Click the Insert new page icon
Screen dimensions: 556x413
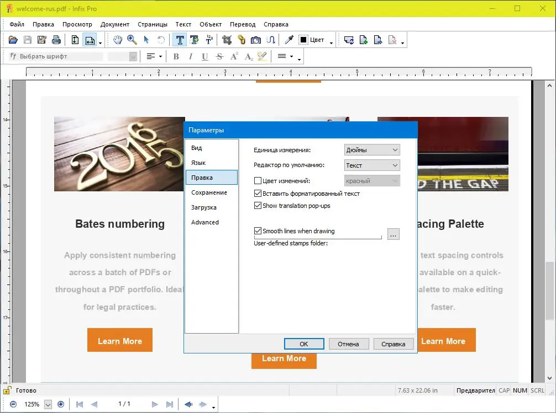364,40
